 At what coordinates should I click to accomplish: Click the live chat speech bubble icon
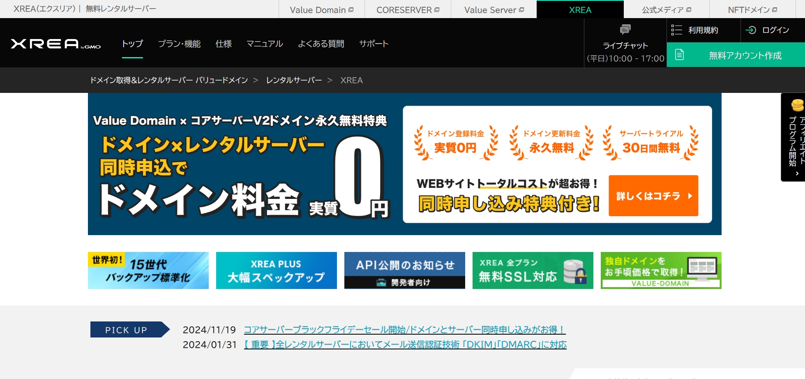(625, 29)
